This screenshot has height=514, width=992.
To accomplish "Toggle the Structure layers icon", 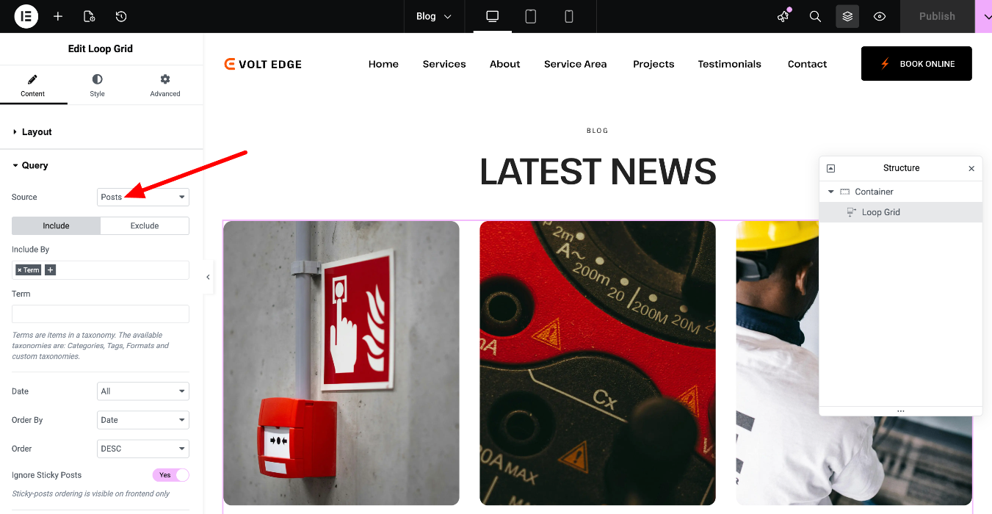I will coord(847,16).
